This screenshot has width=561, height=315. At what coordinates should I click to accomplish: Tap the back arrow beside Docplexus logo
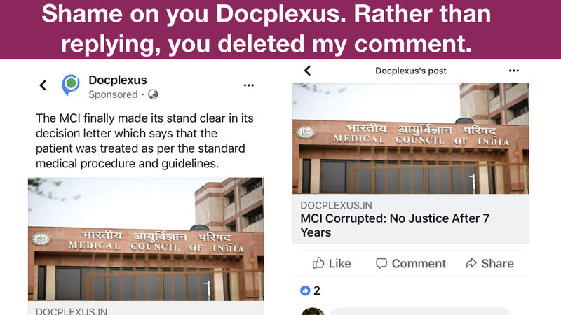[43, 85]
